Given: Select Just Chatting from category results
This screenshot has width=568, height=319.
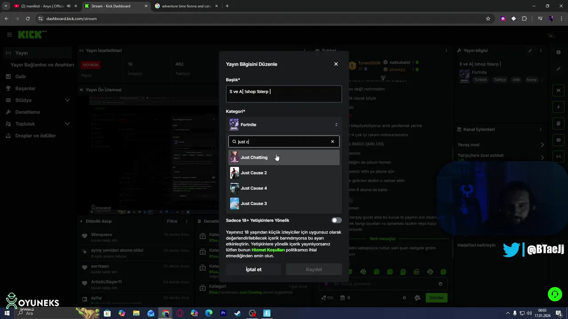Looking at the screenshot, I should click(284, 157).
